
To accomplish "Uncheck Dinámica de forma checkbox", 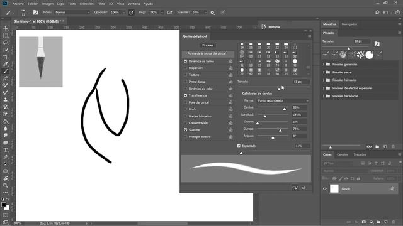I will tap(185, 62).
